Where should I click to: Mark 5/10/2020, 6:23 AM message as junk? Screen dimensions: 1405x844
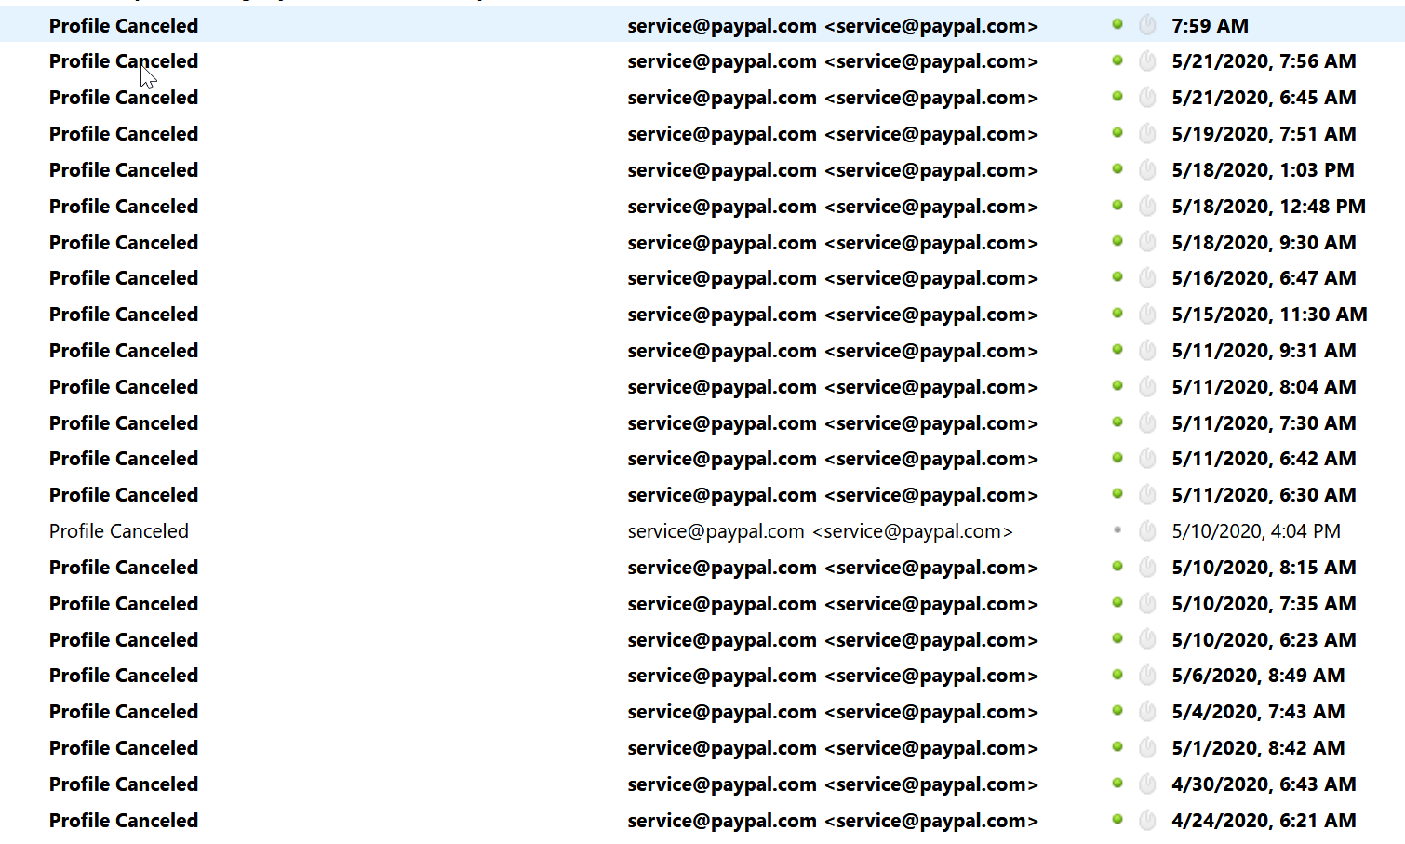tap(1147, 639)
